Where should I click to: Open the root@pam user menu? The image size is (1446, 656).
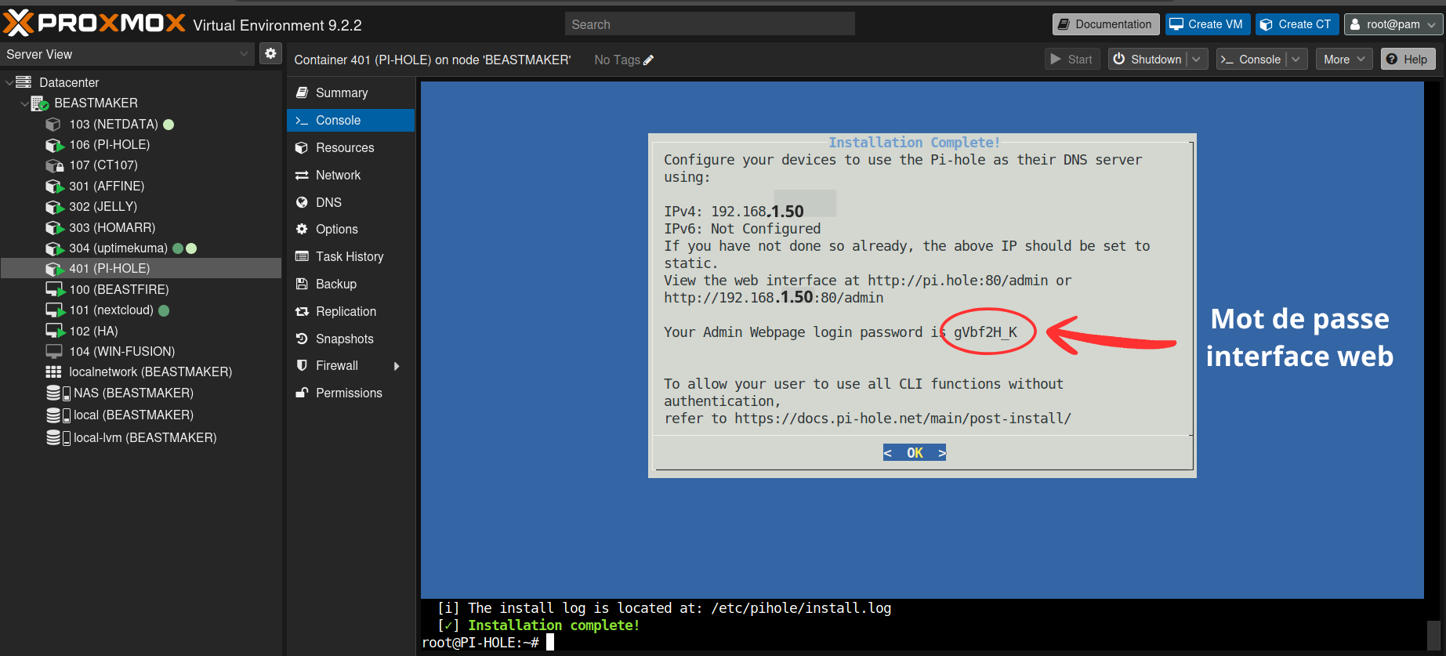(x=1394, y=24)
